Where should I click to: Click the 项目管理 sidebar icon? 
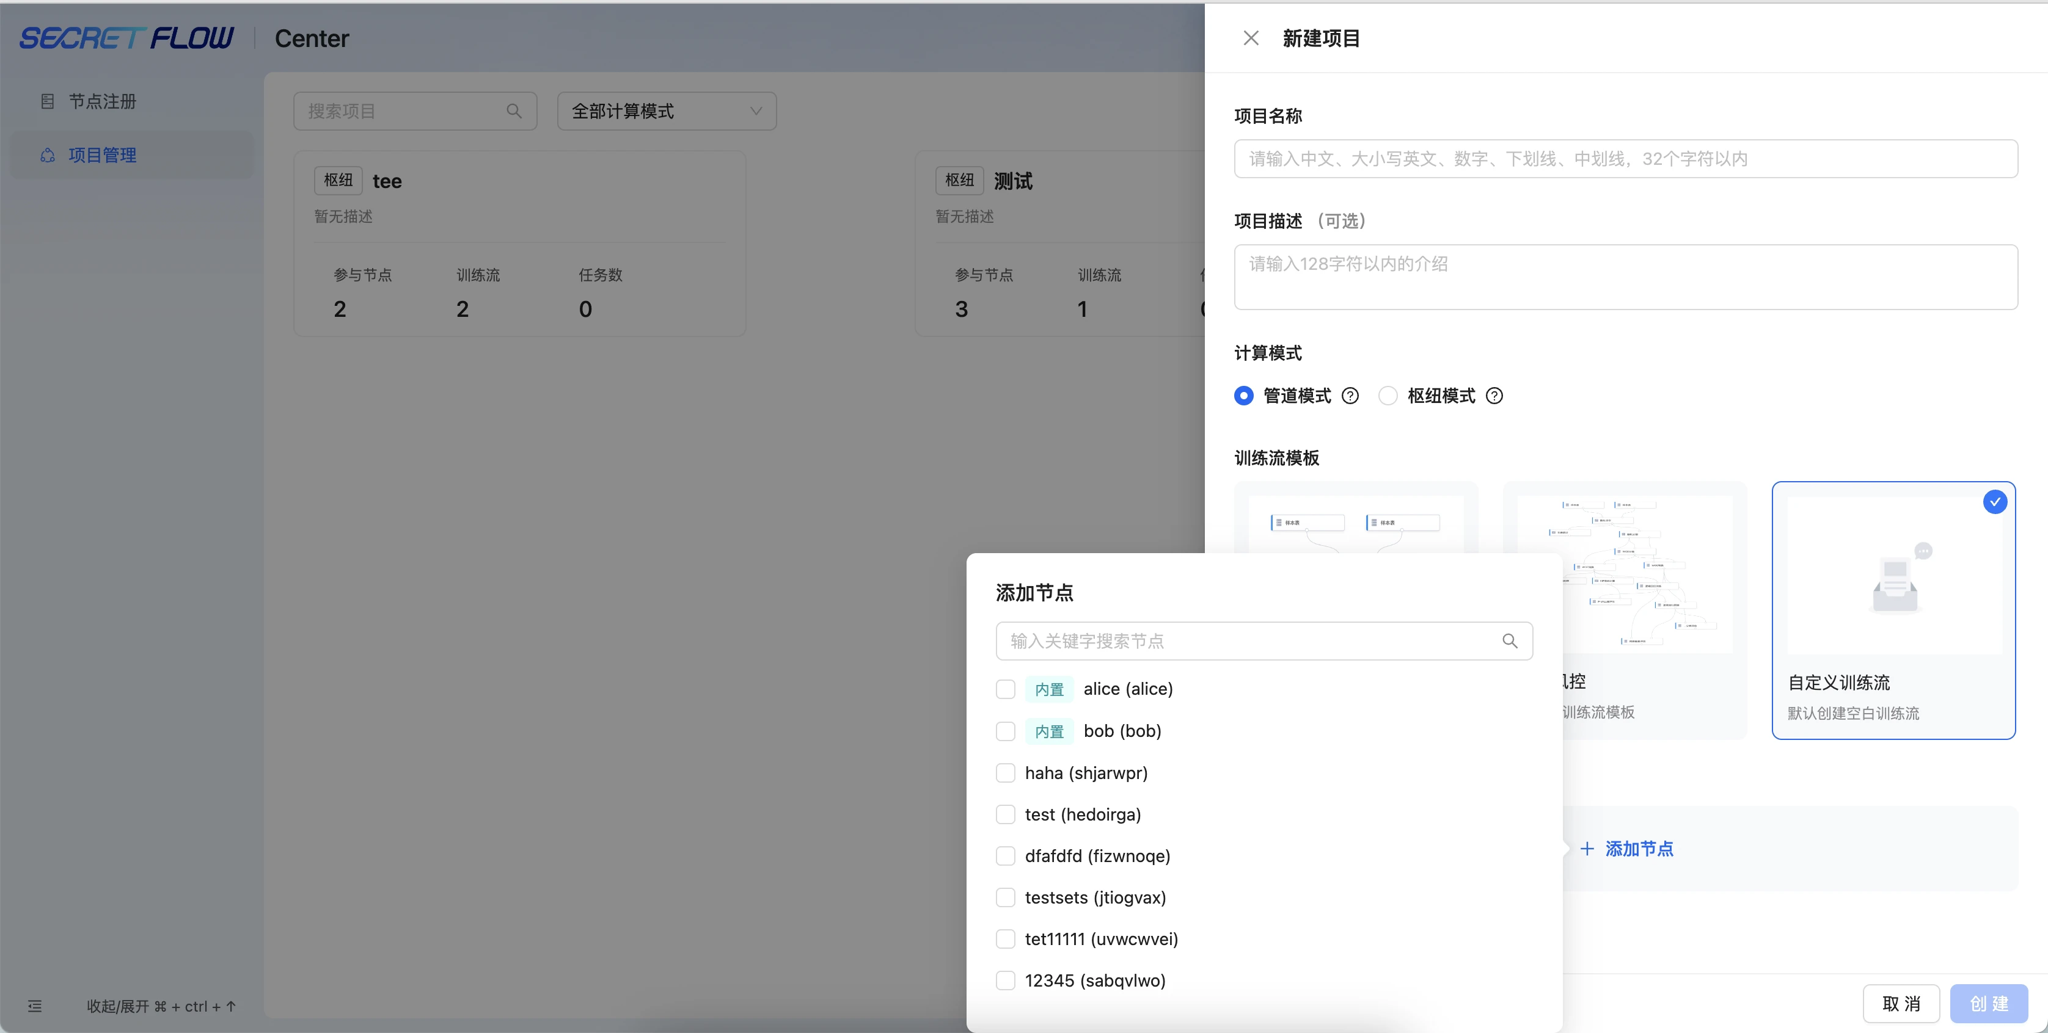[x=48, y=155]
